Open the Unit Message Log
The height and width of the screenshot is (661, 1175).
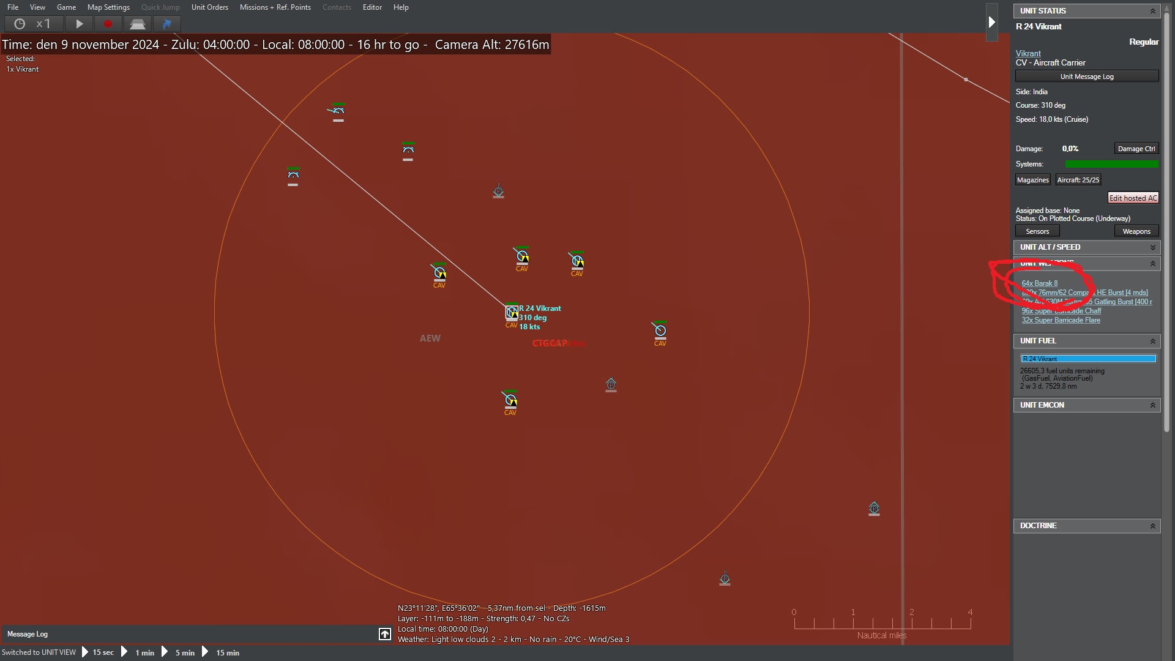pos(1086,77)
